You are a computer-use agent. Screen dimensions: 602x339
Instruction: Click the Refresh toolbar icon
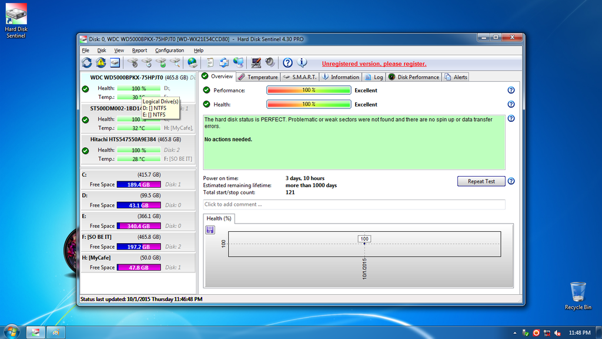pos(86,62)
